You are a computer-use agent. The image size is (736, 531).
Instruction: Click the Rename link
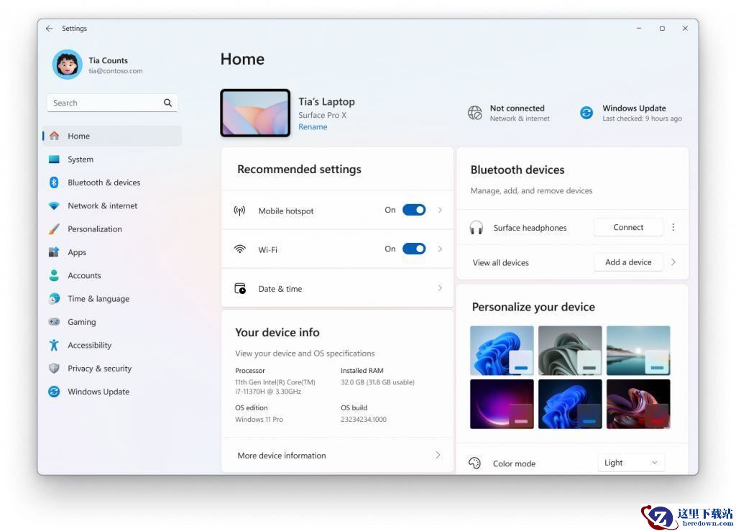(313, 126)
